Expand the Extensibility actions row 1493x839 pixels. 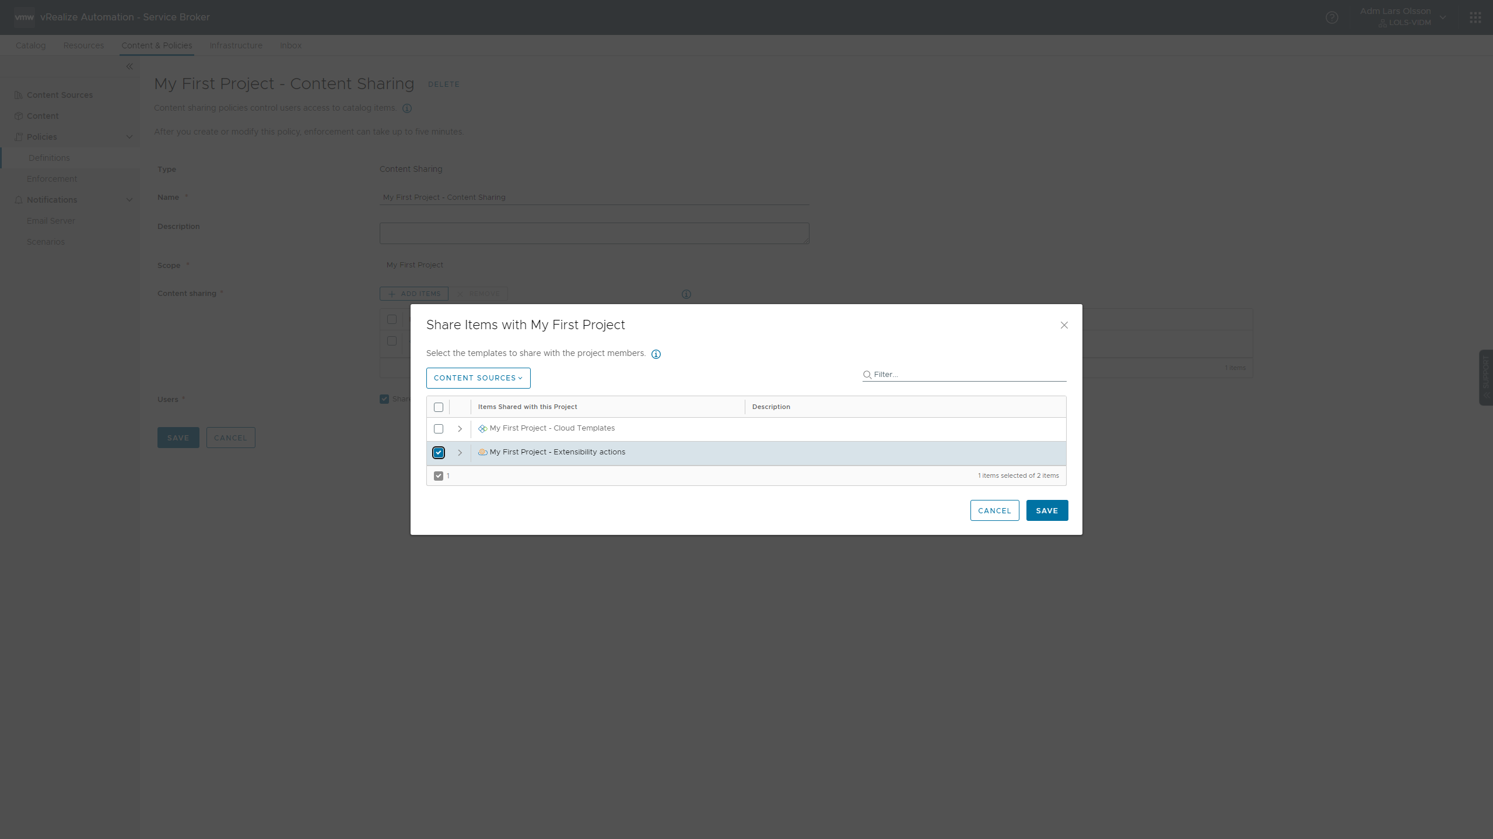(x=460, y=453)
